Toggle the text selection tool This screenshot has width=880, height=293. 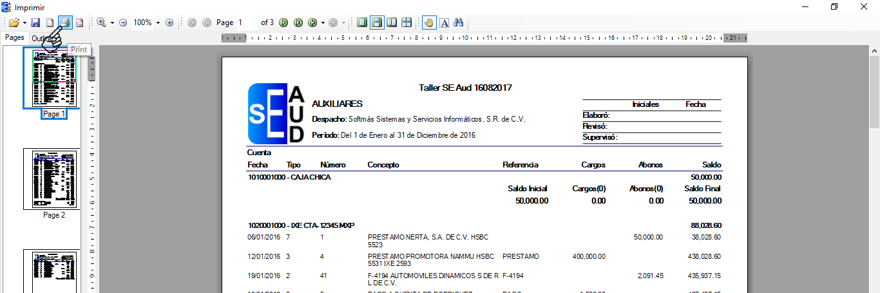click(444, 23)
